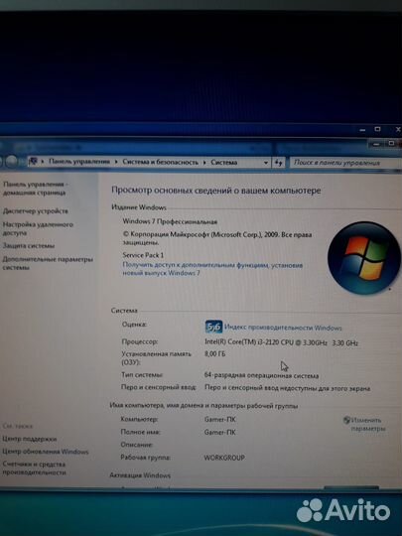Click 64-разрядная операционная система text
This screenshot has height=536, width=402.
[261, 375]
